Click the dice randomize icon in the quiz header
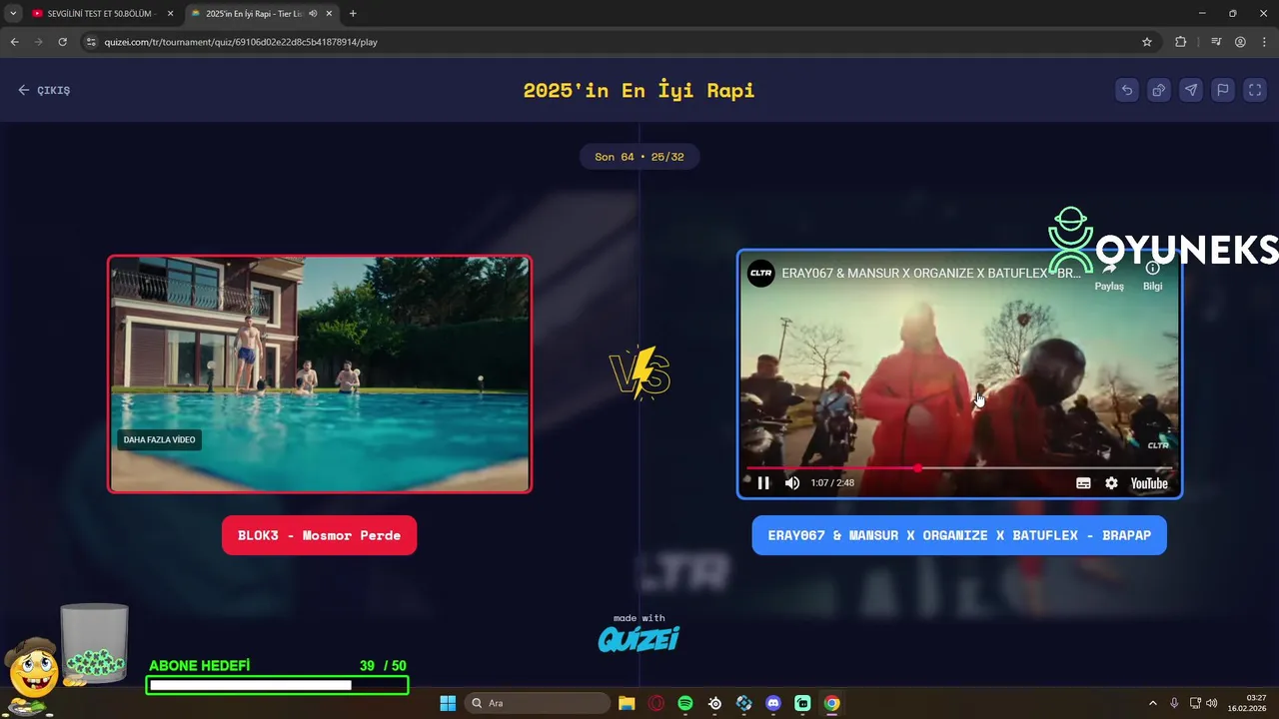Viewport: 1279px width, 719px height. 1159,90
